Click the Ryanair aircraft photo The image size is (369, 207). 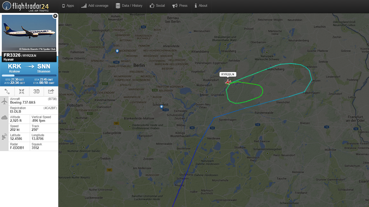29,33
